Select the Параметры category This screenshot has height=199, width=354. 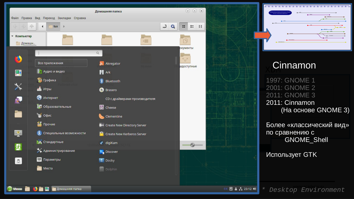tap(49, 159)
